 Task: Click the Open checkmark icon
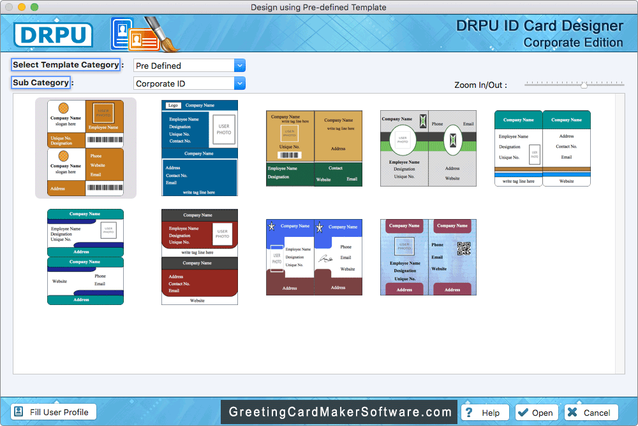click(523, 413)
